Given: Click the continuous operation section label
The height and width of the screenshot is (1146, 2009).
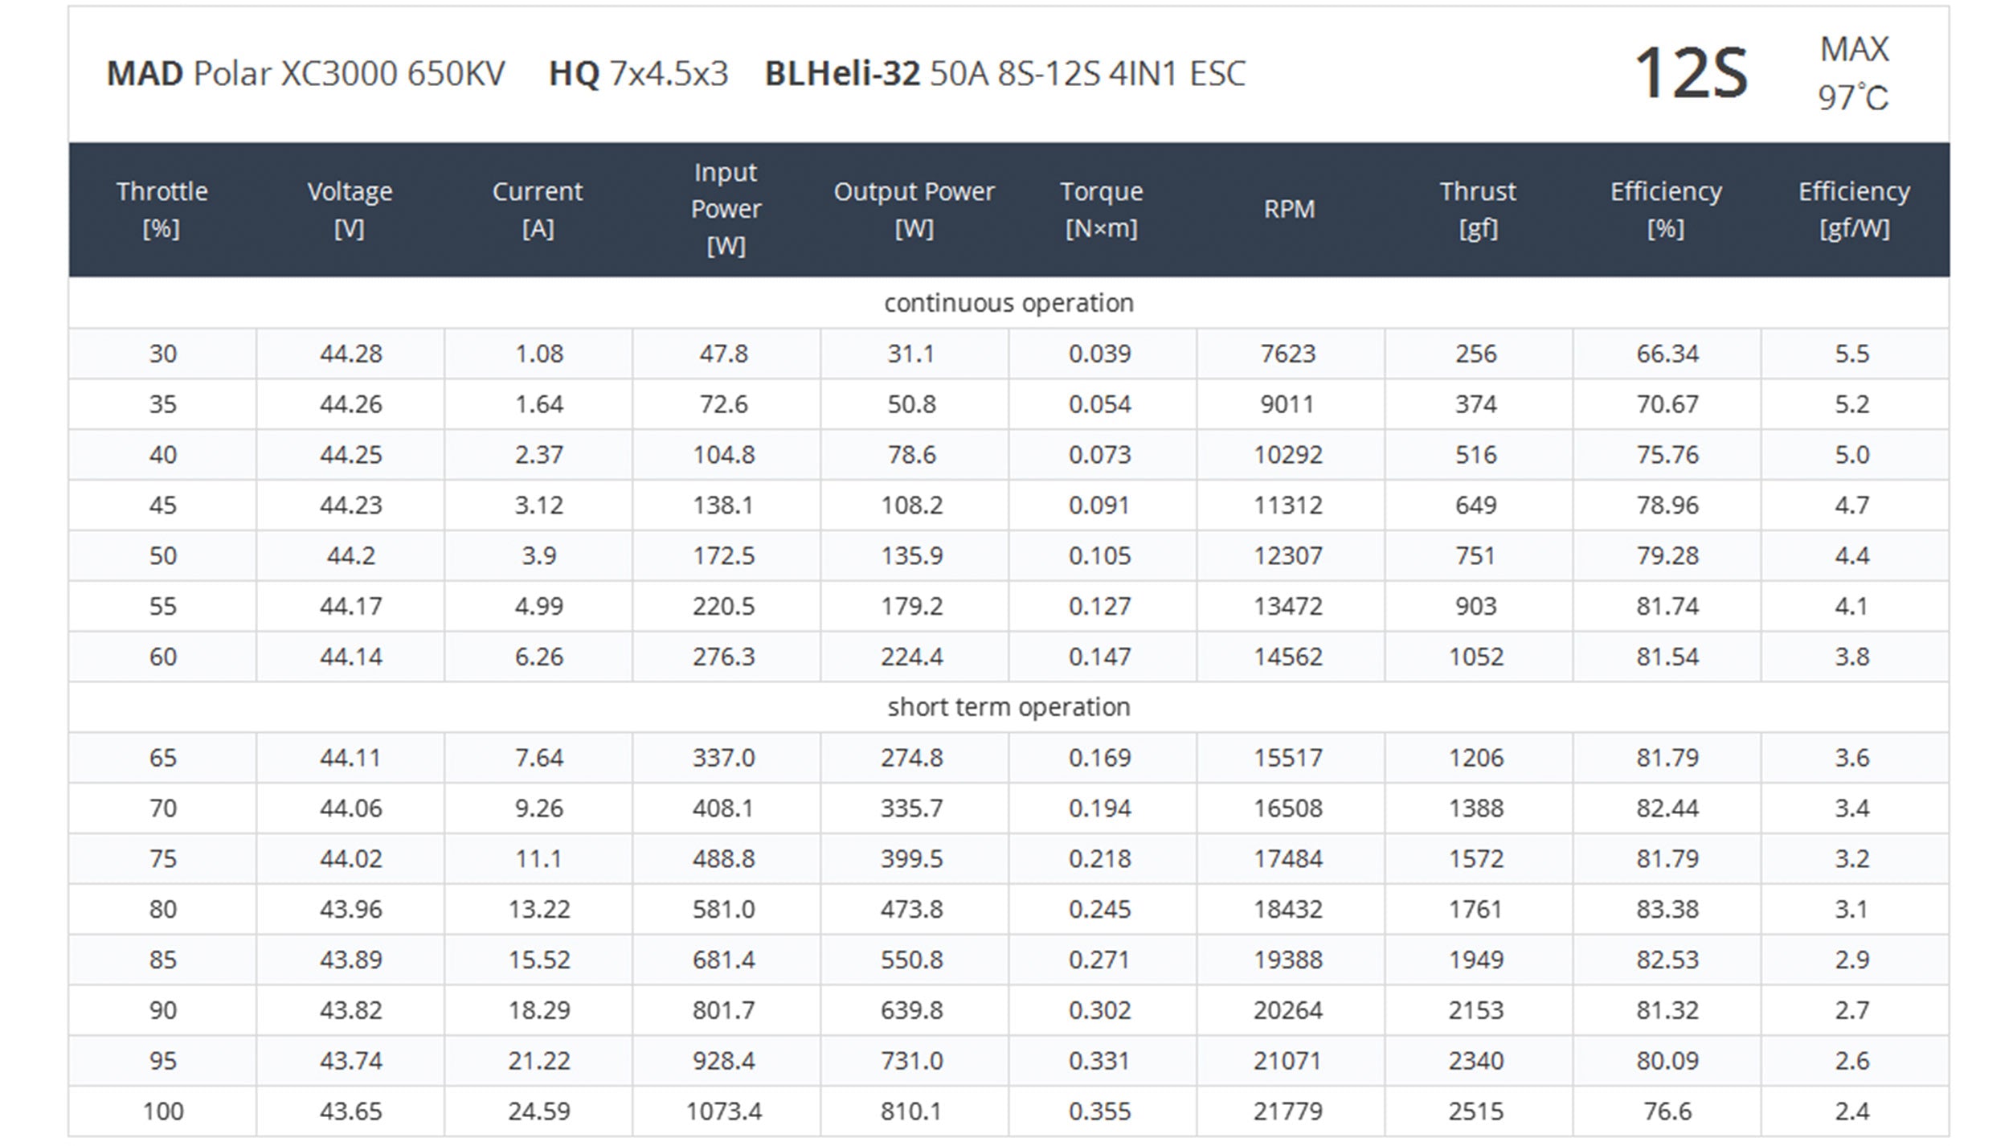Looking at the screenshot, I should [x=1009, y=303].
